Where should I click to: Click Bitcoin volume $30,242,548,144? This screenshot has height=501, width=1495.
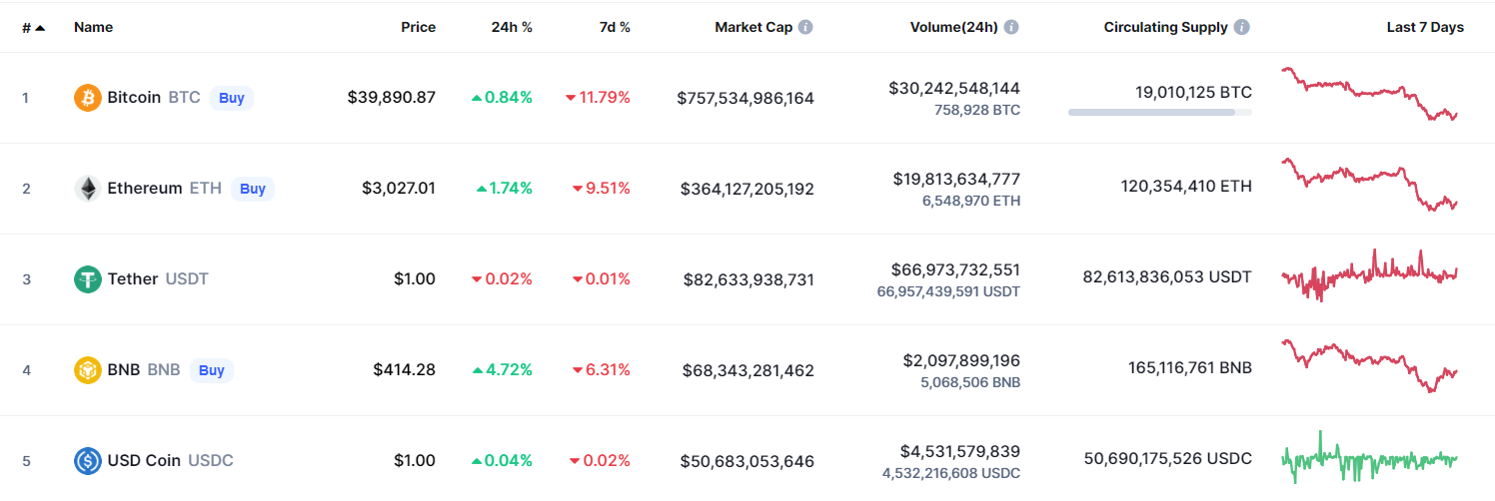point(954,88)
